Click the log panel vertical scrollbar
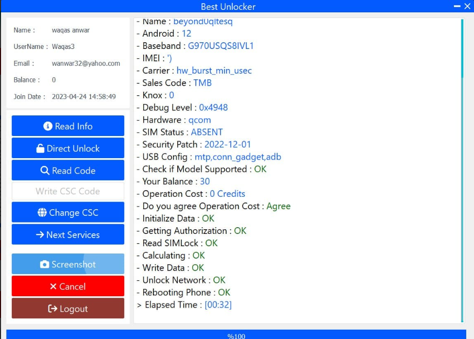Screen dimensions: 474x339 462,171
